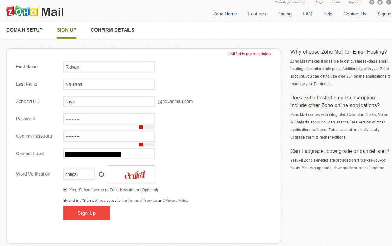Visit the Blogs link
The image size is (392, 246).
point(318,2)
